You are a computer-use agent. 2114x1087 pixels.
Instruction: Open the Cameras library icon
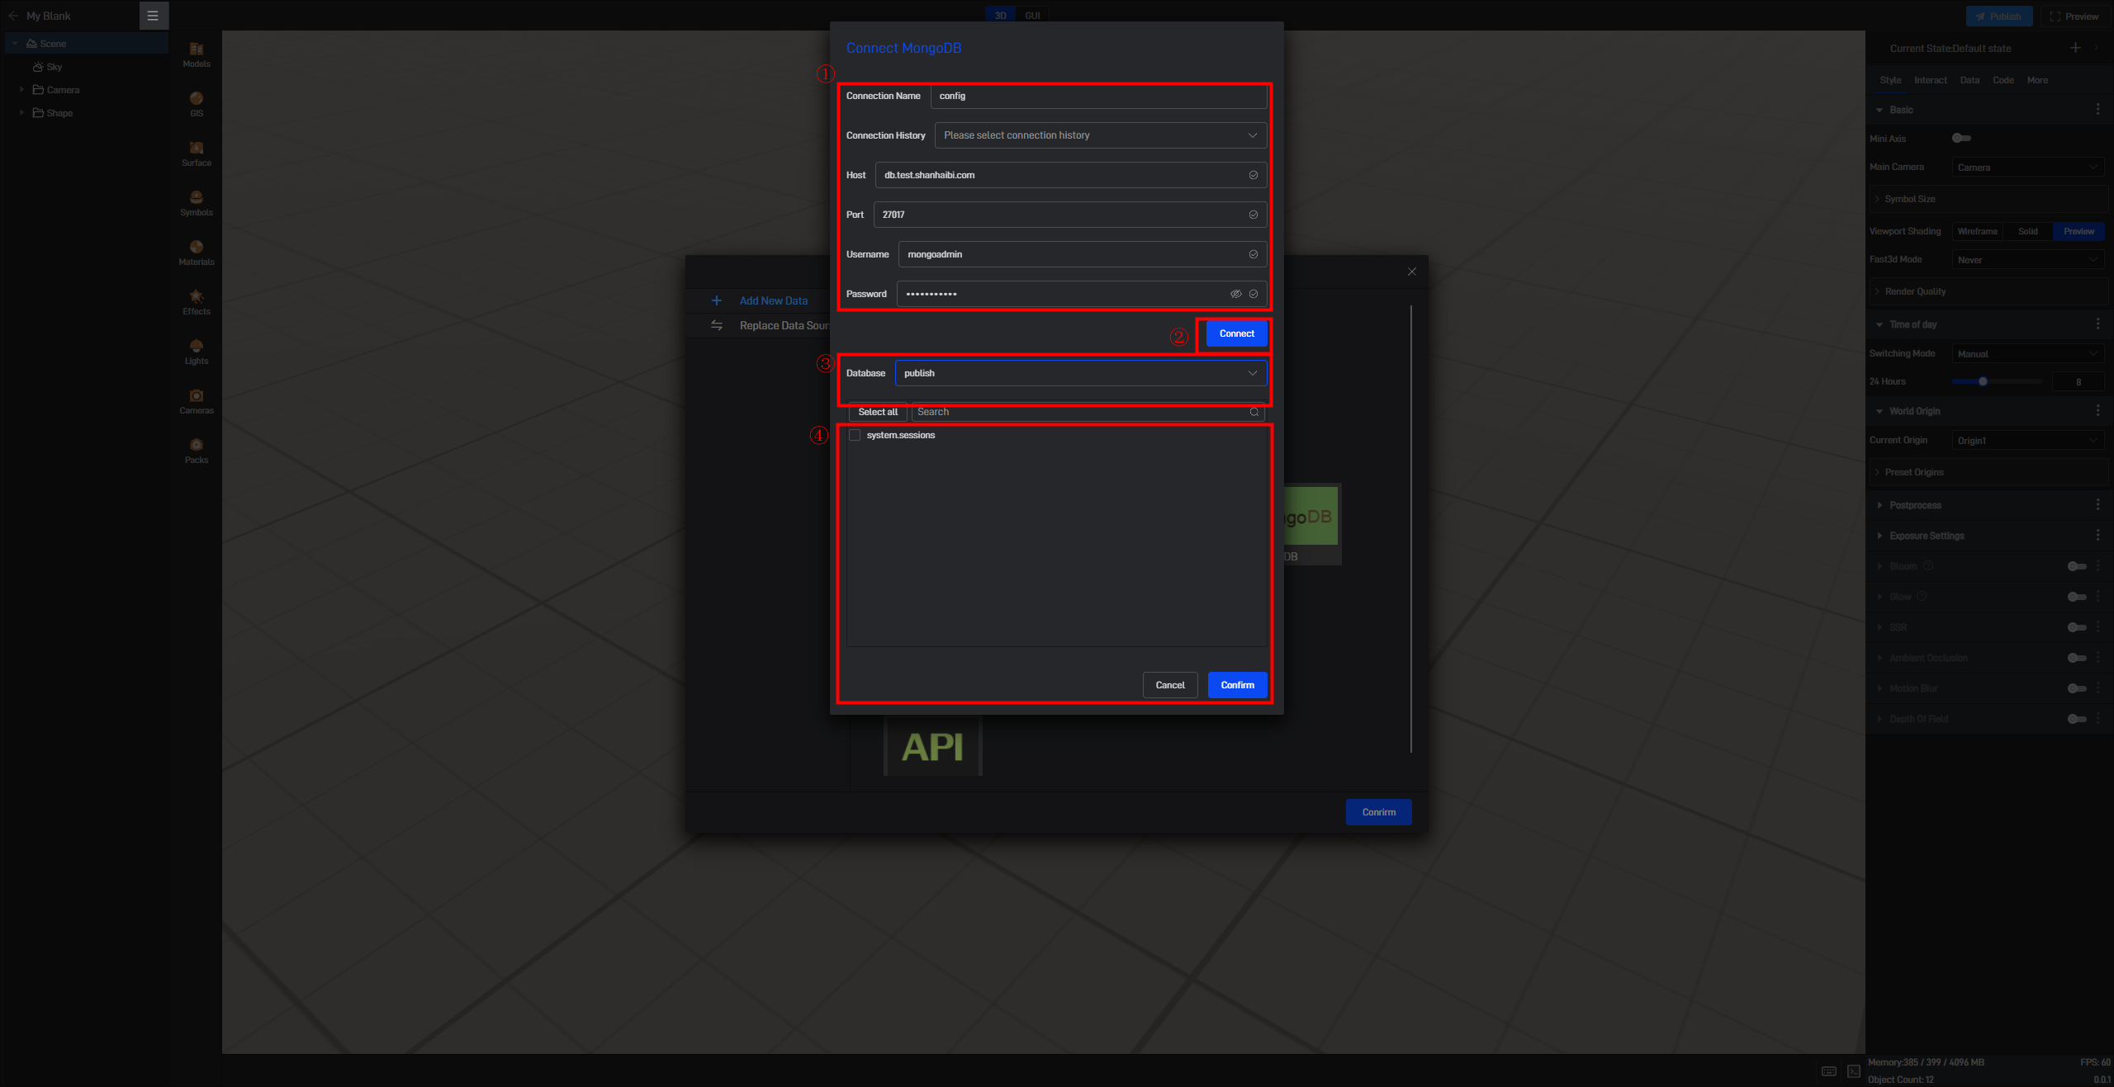[x=197, y=401]
